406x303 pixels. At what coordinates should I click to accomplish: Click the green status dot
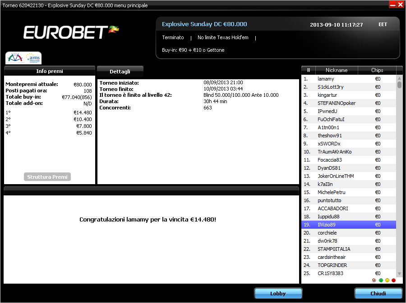pyautogui.click(x=381, y=280)
